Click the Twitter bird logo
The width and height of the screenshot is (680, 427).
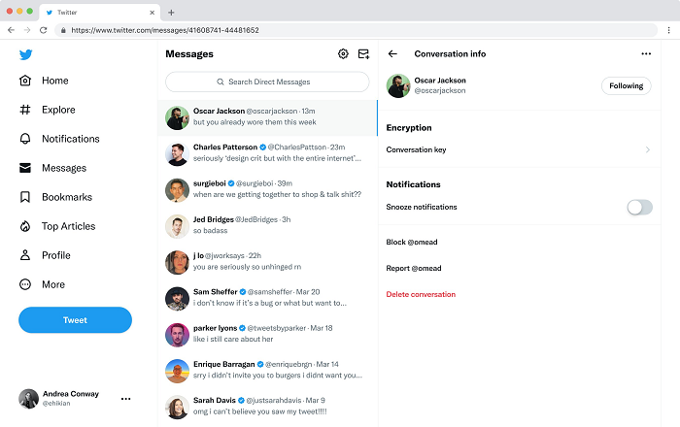pyautogui.click(x=25, y=54)
